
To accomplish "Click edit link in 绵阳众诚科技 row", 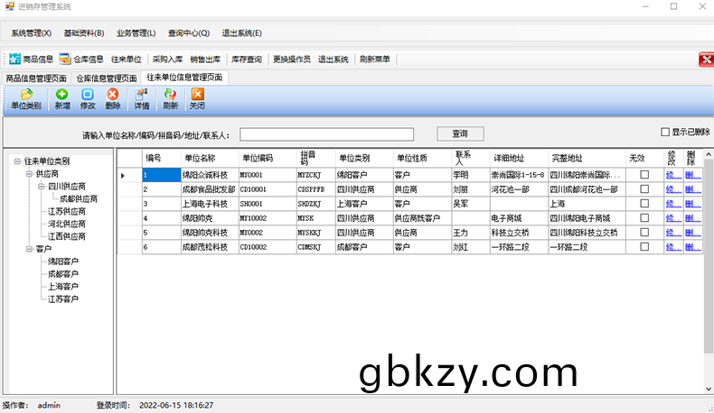I will tap(673, 175).
